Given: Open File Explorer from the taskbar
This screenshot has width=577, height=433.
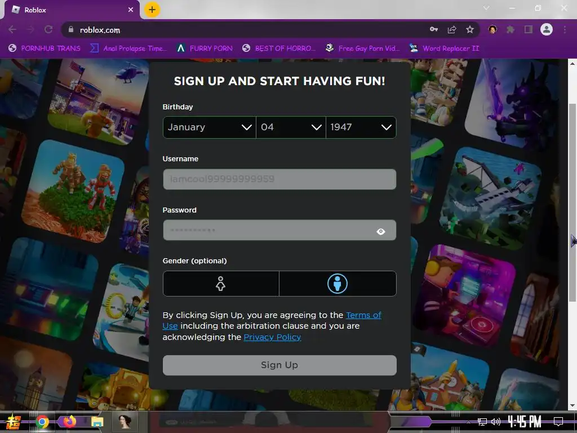Looking at the screenshot, I should (x=97, y=422).
